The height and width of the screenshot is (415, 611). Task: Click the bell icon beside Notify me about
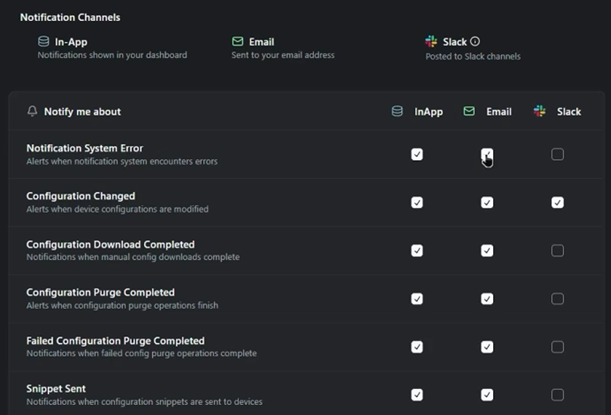coord(32,111)
